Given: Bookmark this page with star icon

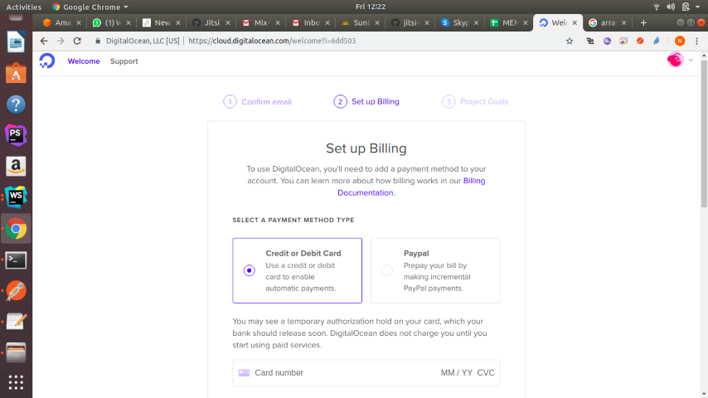Looking at the screenshot, I should pyautogui.click(x=570, y=41).
